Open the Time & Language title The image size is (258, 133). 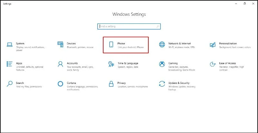pyautogui.click(x=128, y=63)
